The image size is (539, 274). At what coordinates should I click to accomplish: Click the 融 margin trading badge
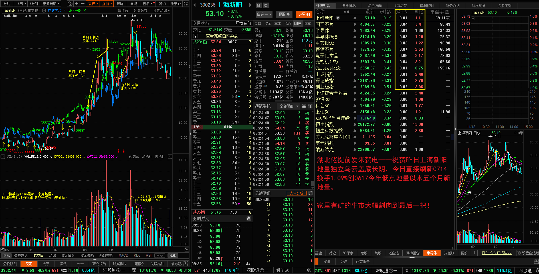pos(259,5)
